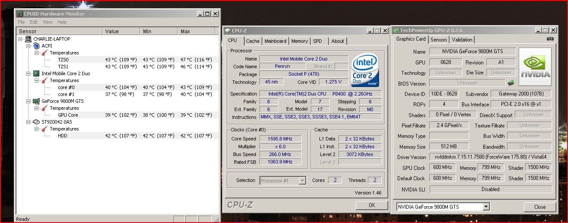Open the Edit menu in Hardware Monitor
This screenshot has width=568, height=223.
click(x=34, y=22)
